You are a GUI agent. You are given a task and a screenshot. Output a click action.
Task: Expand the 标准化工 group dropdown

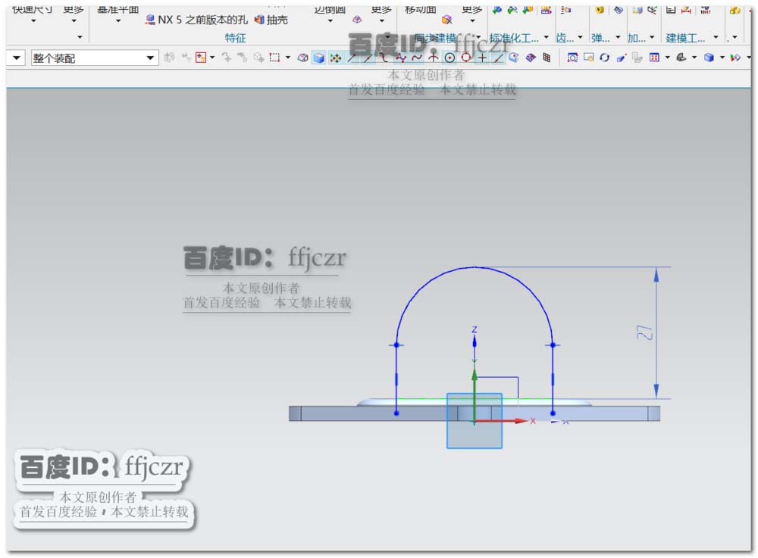(x=547, y=37)
